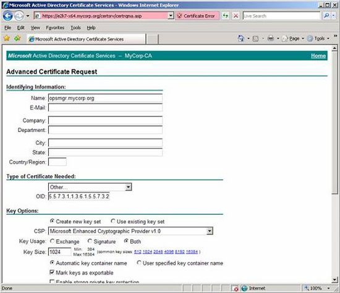Image resolution: width=340 pixels, height=293 pixels.
Task: Open the recent pages dropdown arrow
Action: [28, 16]
